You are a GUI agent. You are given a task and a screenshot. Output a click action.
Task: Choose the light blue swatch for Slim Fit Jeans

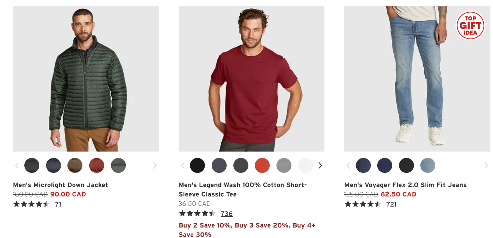pyautogui.click(x=428, y=165)
